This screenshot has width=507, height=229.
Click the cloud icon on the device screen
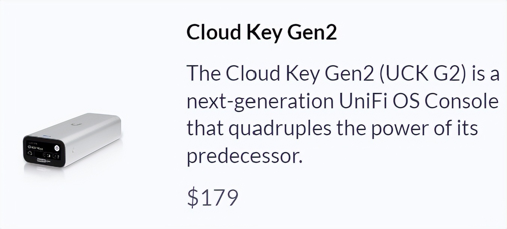pos(30,153)
